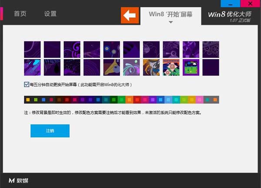Toggle 每五分钟自动更换开始屏幕 checkbox
This screenshot has height=188, width=261.
click(x=27, y=85)
